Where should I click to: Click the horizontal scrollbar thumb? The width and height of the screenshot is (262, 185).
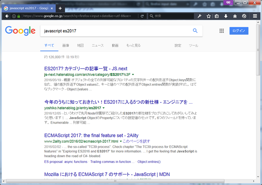(115, 181)
